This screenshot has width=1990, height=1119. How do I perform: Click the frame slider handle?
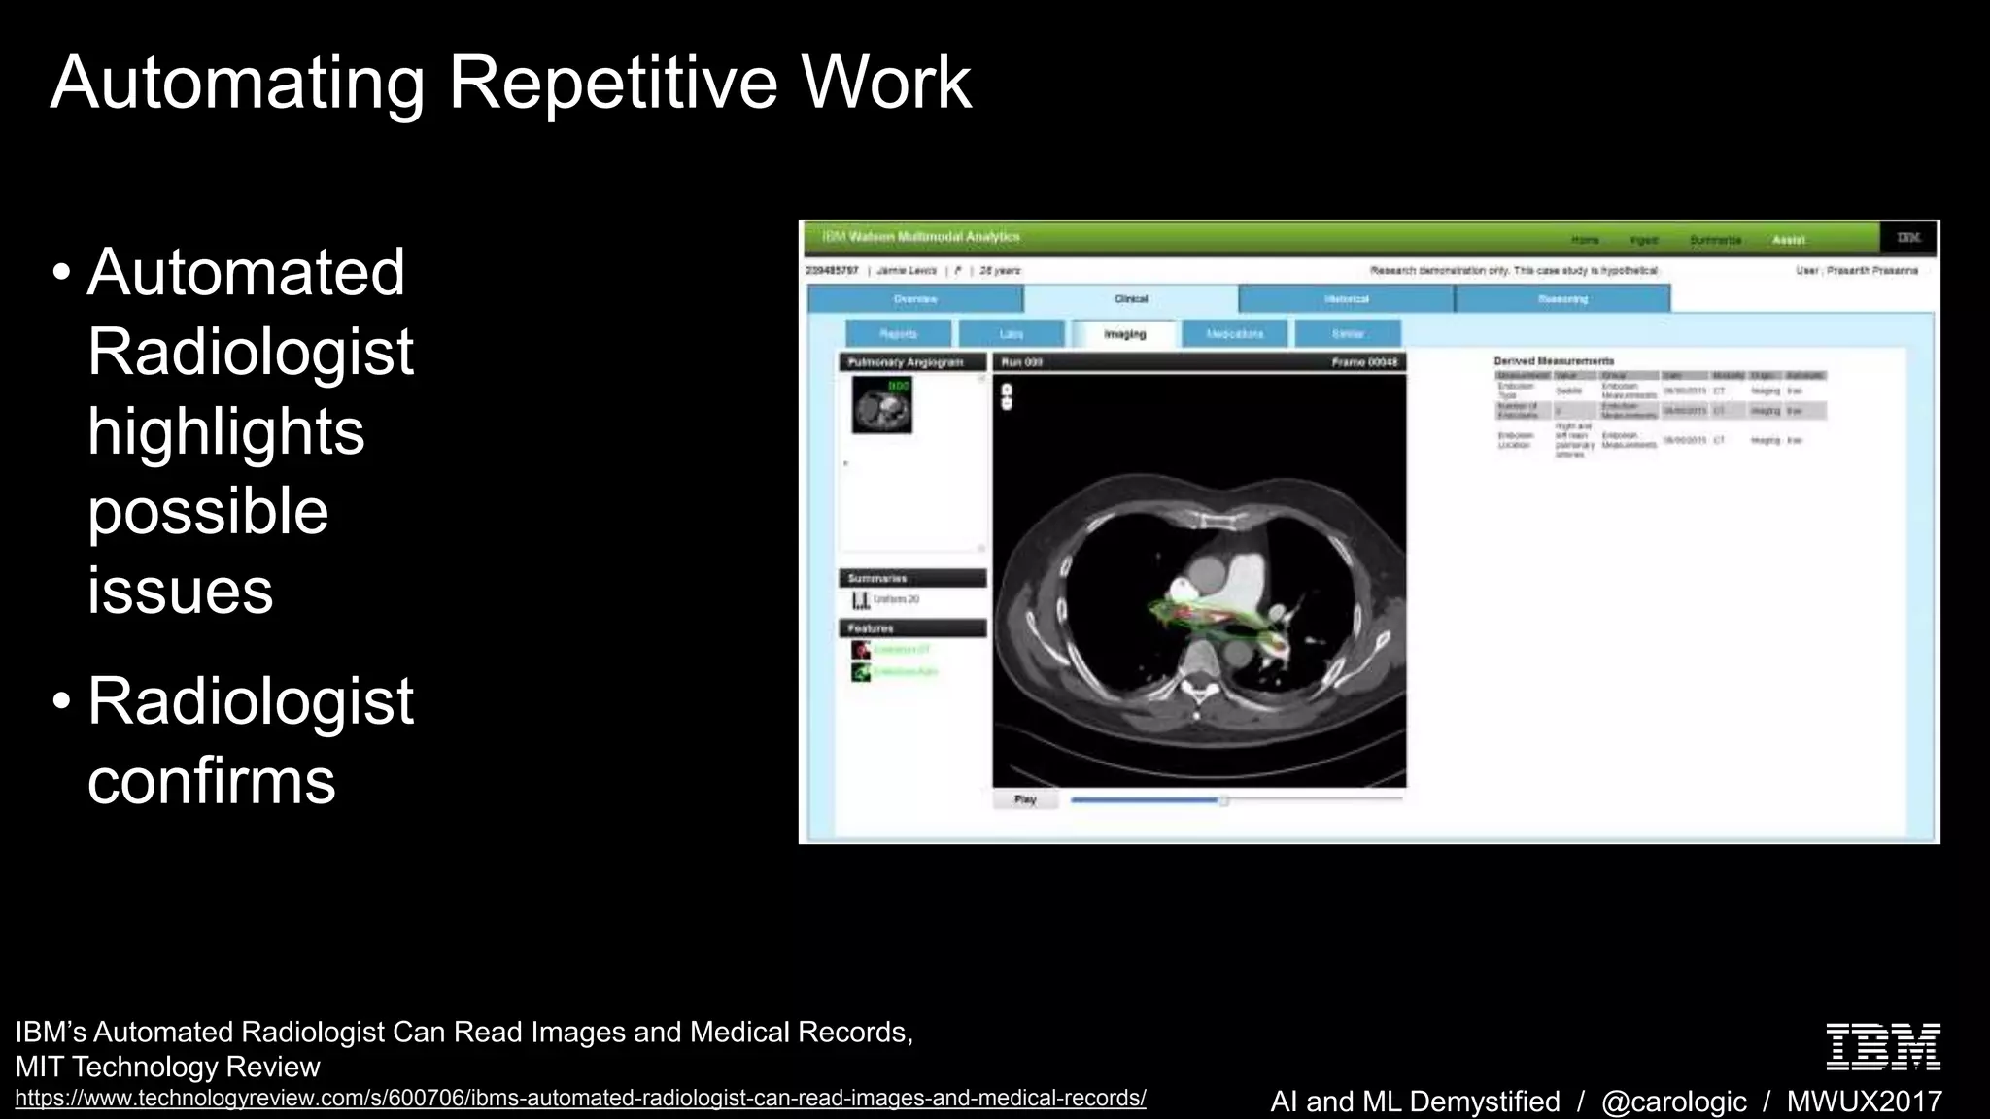[x=1224, y=800]
